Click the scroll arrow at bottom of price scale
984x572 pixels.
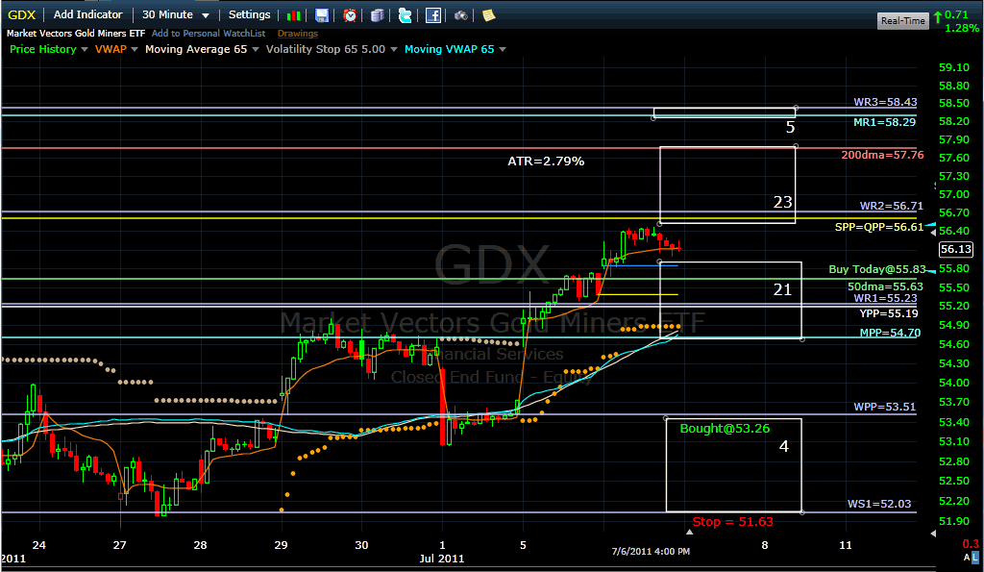point(933,534)
